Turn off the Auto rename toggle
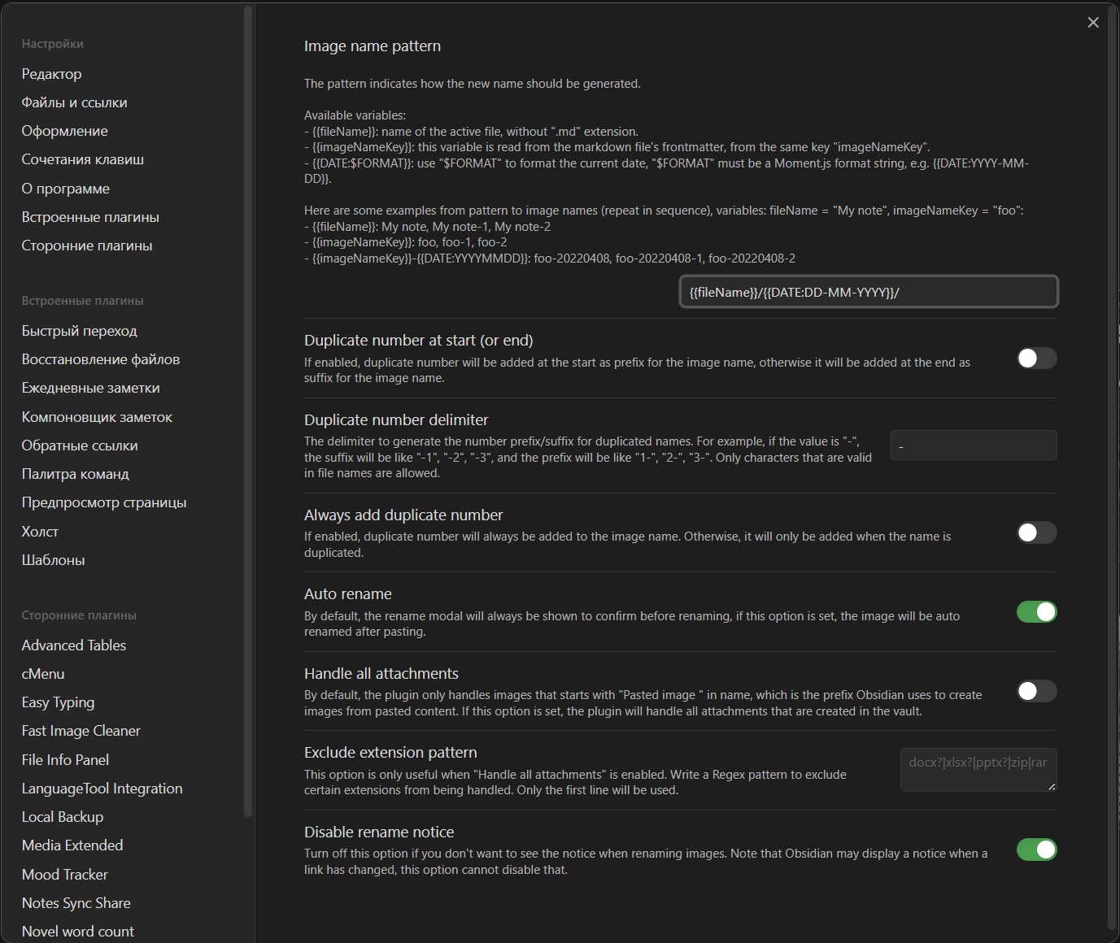The height and width of the screenshot is (943, 1120). pos(1037,612)
